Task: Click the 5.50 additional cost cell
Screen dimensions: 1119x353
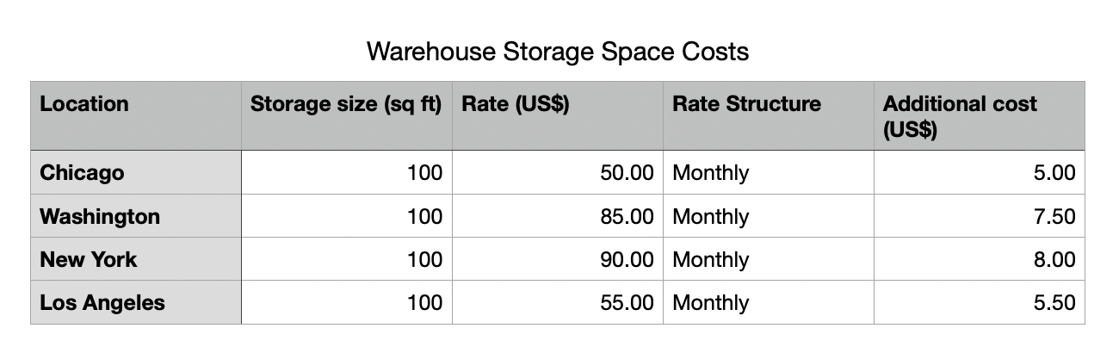Action: (979, 302)
